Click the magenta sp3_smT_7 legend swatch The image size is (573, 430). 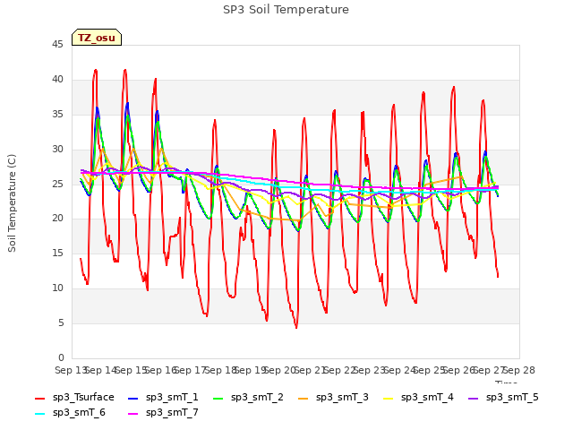coord(133,414)
